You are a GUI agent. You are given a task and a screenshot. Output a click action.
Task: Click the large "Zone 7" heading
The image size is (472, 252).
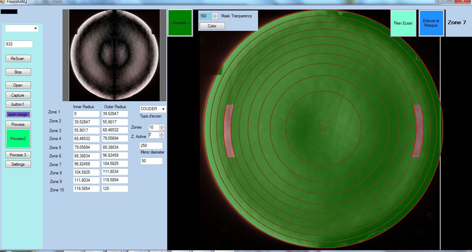[x=457, y=23]
